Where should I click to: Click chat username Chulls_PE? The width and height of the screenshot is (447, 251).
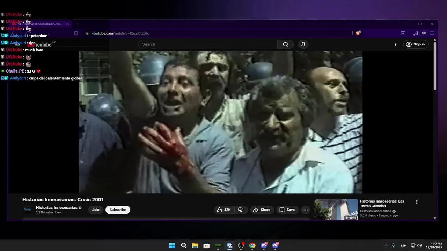[x=15, y=71]
